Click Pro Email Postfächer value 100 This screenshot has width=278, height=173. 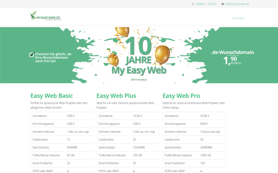click(x=202, y=163)
